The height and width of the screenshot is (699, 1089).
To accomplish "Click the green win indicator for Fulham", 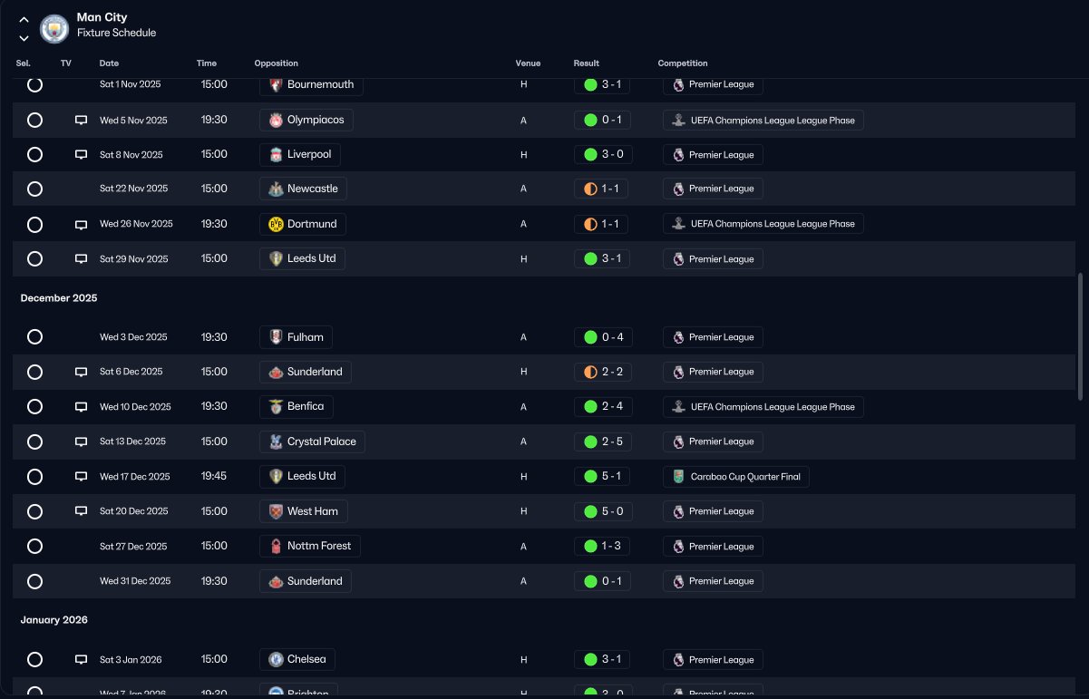I will [x=590, y=337].
